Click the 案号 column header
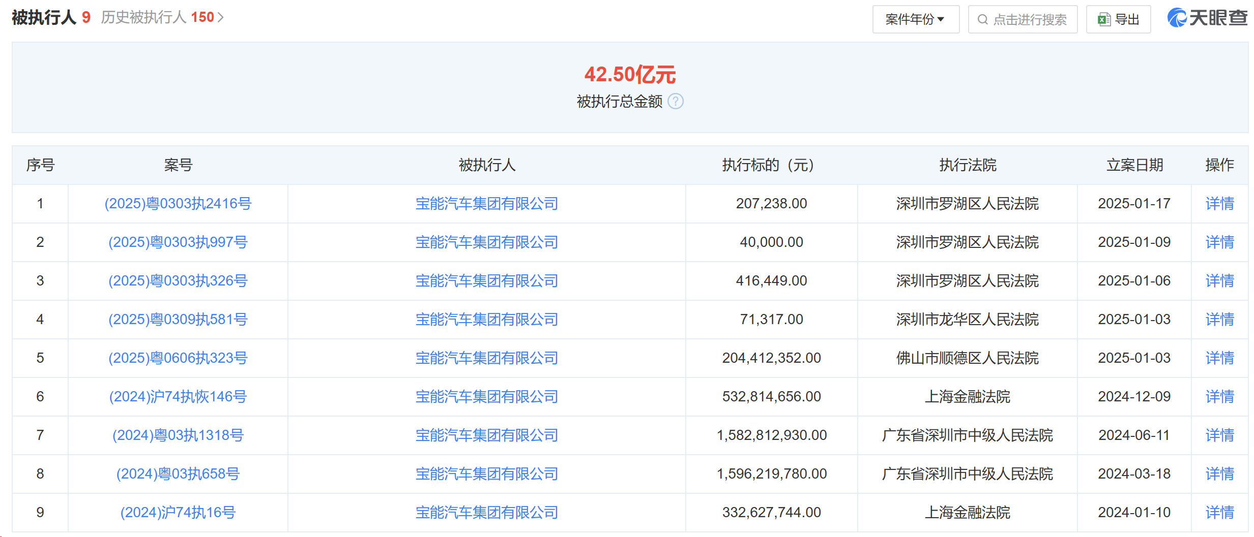 pyautogui.click(x=178, y=165)
